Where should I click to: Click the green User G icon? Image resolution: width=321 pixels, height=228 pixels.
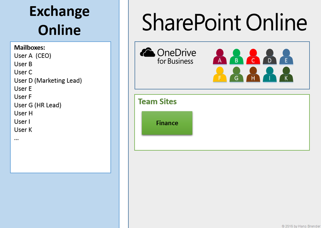[236, 75]
